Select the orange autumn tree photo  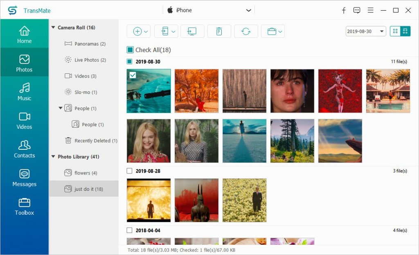196,91
